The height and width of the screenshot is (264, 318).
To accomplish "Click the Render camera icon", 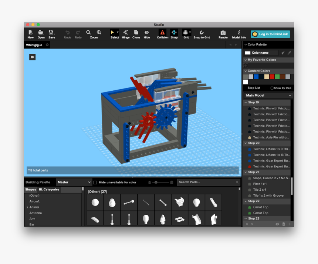I will point(223,33).
